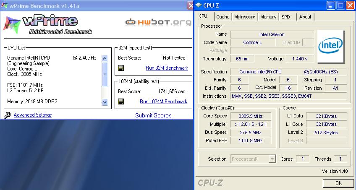Click the empty Level 3 cache field
This screenshot has height=190, width=356.
tap(326, 141)
